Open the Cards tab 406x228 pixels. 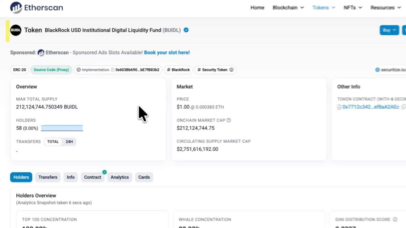click(144, 177)
